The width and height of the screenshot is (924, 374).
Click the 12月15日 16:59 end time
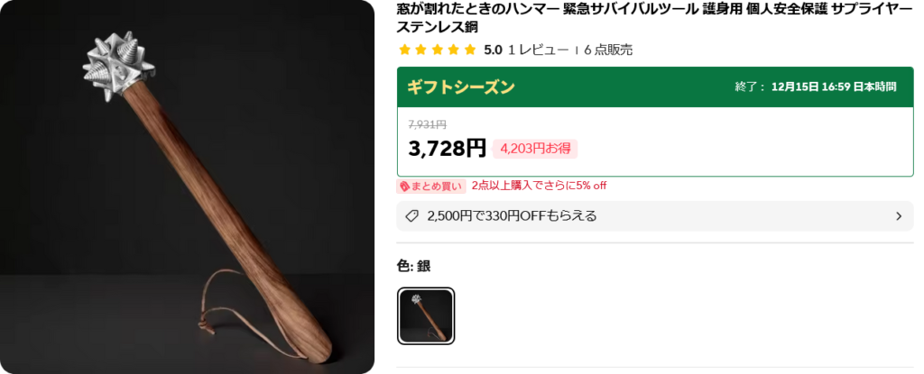point(834,87)
